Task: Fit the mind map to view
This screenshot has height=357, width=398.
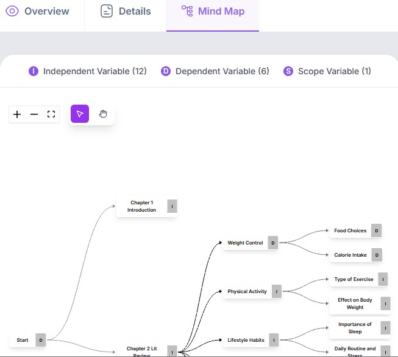Action: (x=51, y=114)
